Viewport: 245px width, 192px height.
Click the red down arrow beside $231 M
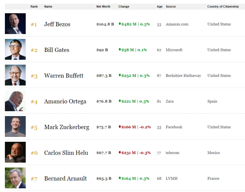(x=120, y=152)
